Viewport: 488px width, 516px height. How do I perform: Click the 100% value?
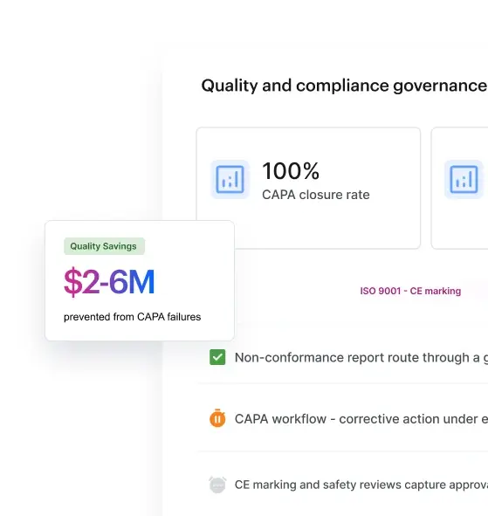pyautogui.click(x=291, y=171)
